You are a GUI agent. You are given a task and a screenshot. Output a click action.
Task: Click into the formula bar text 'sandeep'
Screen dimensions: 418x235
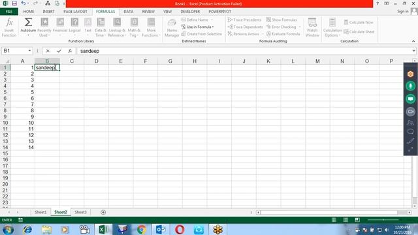(90, 51)
